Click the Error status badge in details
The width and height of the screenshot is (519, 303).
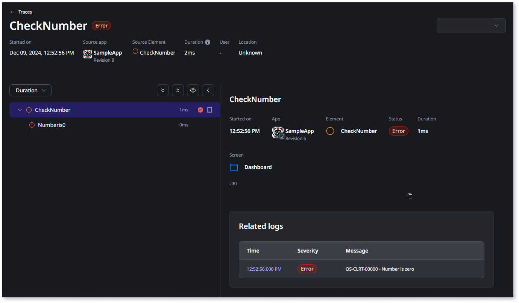[x=399, y=131]
